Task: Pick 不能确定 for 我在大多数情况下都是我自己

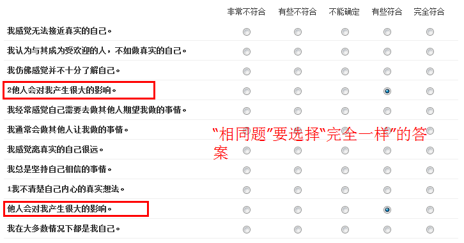Action: (345, 230)
